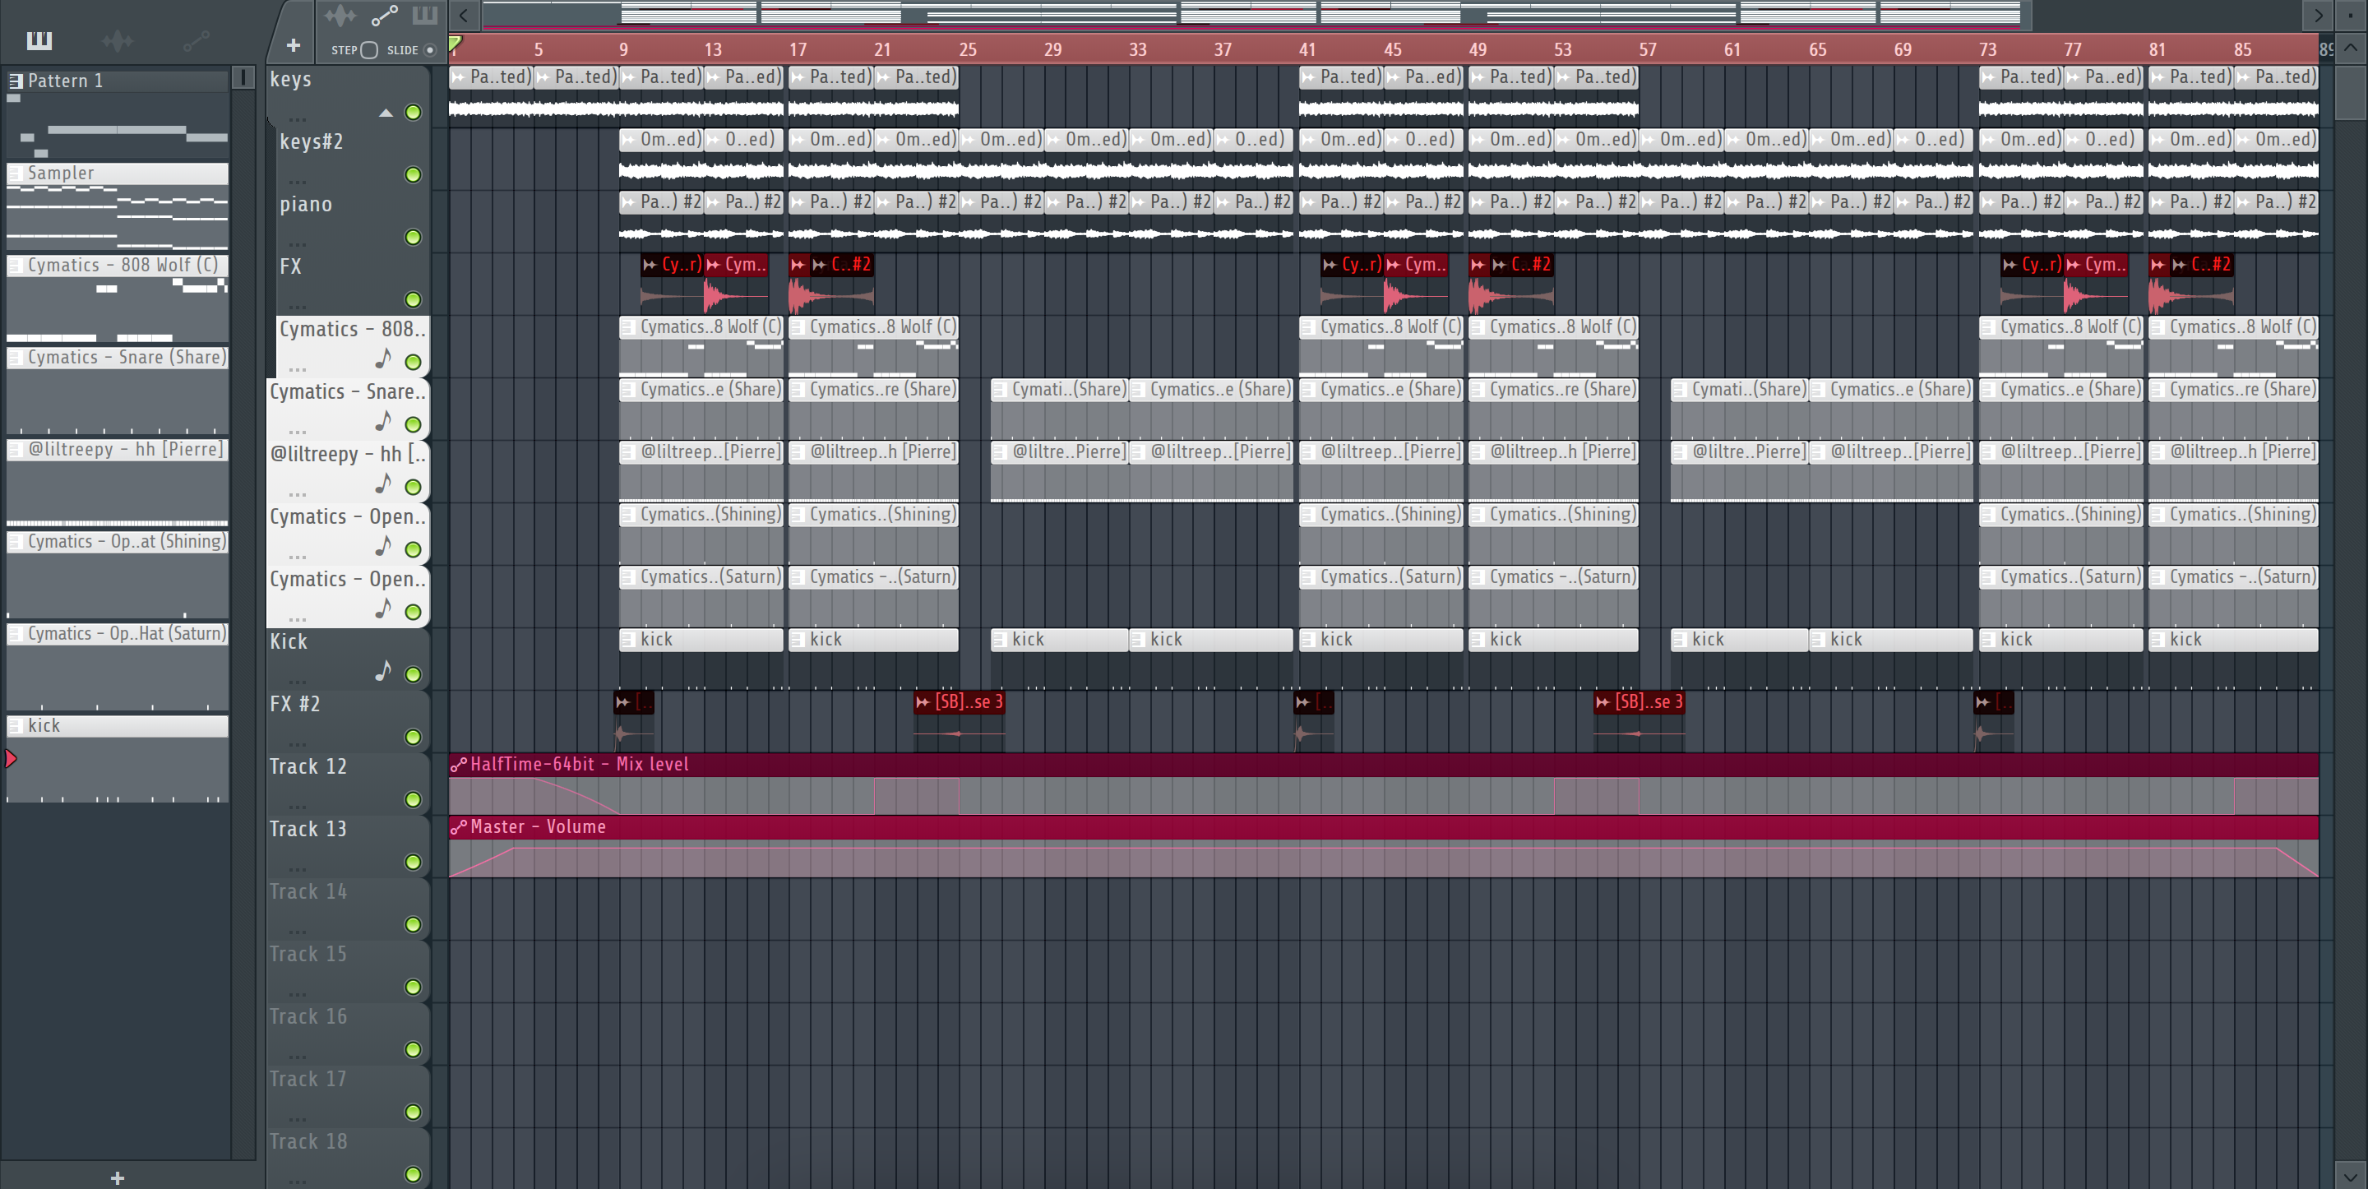
Task: Toggle SLIDE mode option
Action: tap(429, 49)
